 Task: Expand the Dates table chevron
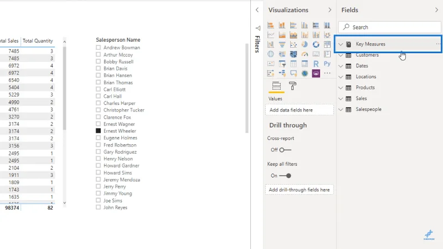[x=341, y=66]
